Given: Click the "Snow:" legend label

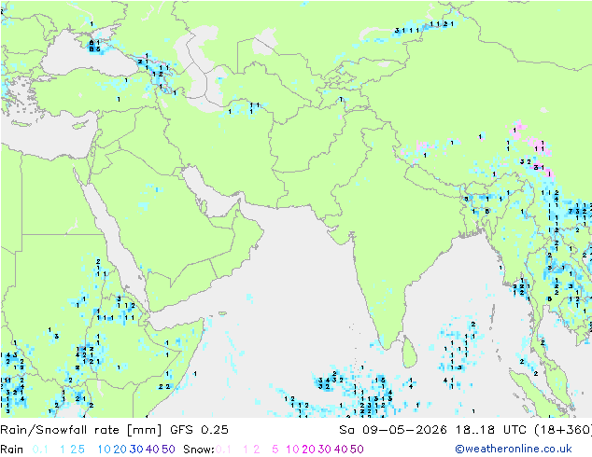Looking at the screenshot, I should (199, 450).
